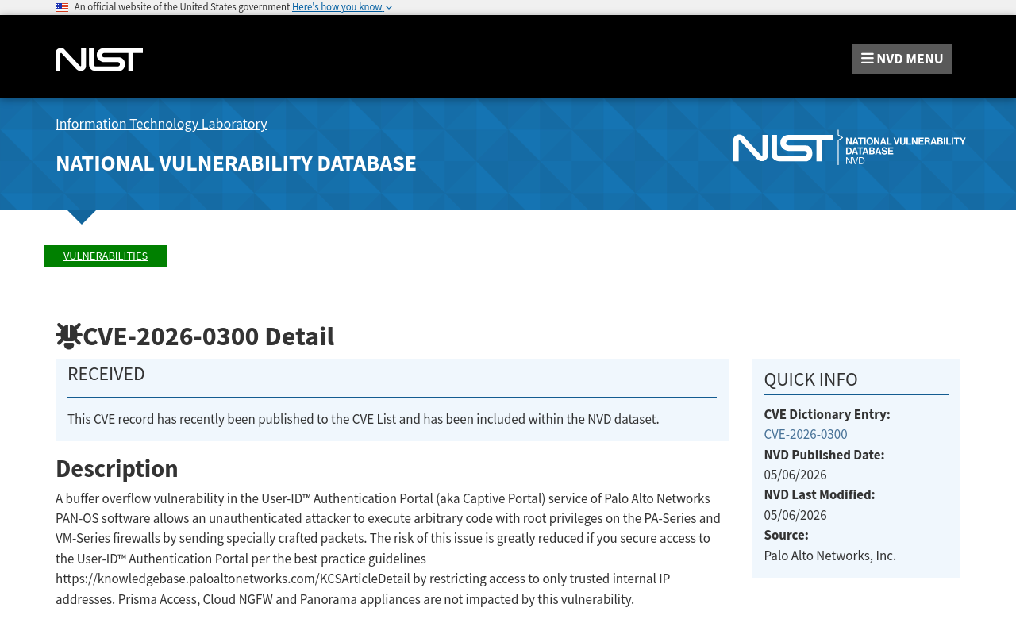Click the "Source:" label in Quick Info
This screenshot has width=1016, height=619.
(786, 535)
